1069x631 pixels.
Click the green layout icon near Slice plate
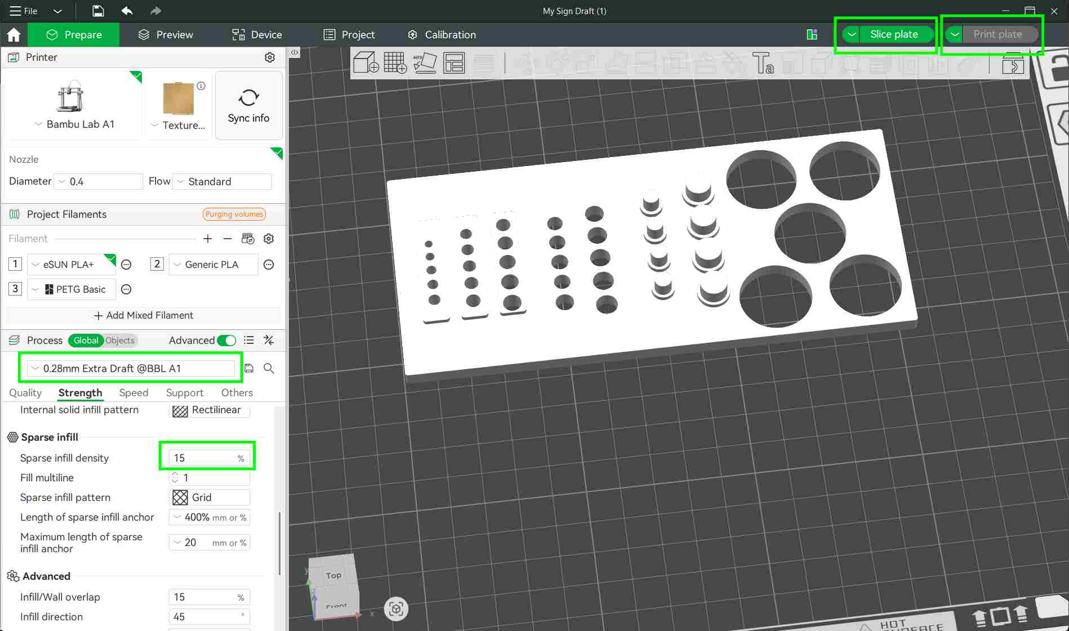[812, 34]
